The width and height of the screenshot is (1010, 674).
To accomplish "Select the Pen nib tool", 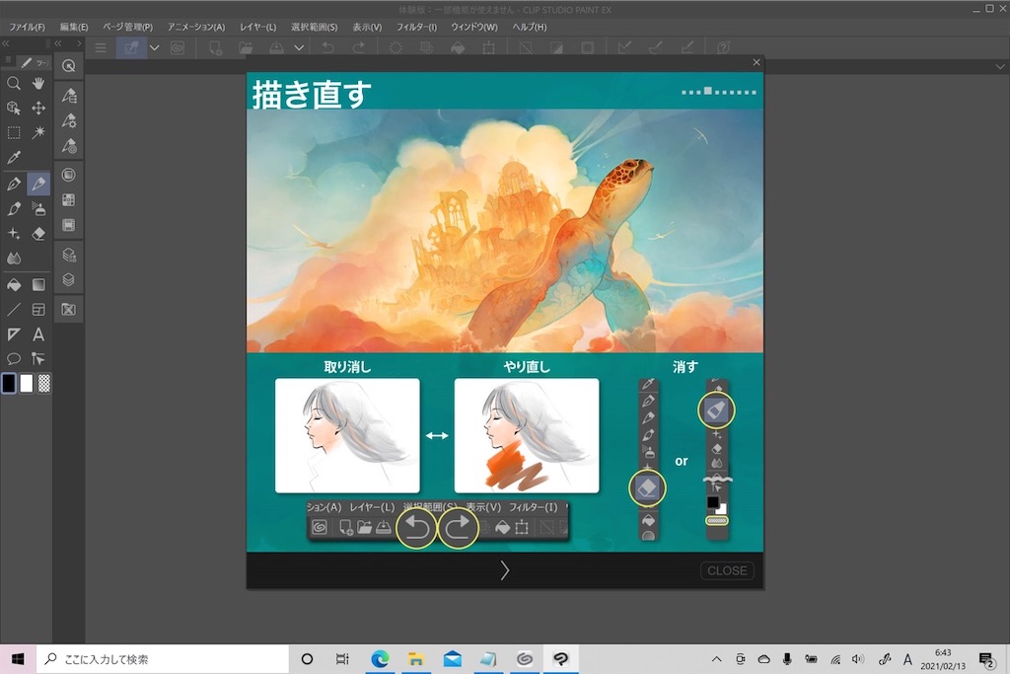I will tap(14, 184).
